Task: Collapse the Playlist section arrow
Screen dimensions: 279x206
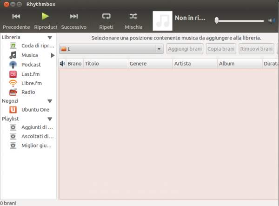Action: coord(50,119)
